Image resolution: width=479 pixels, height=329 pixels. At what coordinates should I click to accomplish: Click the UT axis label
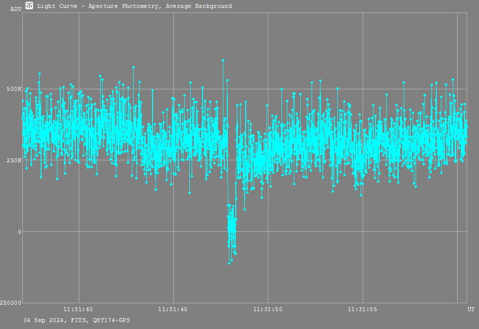pos(471,310)
